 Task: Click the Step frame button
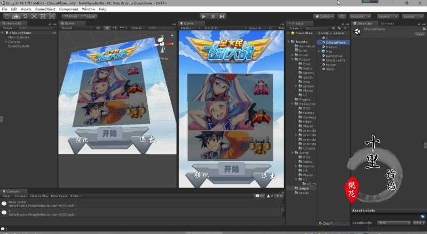[222, 17]
